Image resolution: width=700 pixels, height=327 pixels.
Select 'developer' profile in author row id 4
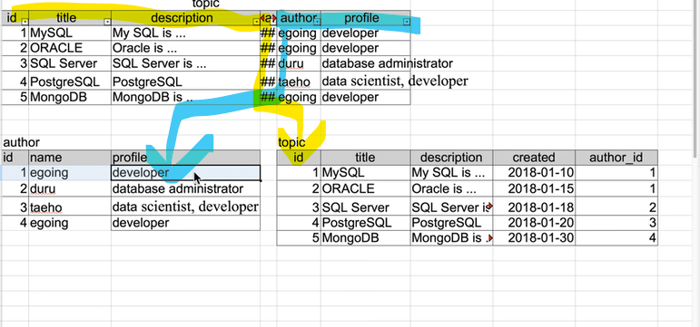point(185,223)
